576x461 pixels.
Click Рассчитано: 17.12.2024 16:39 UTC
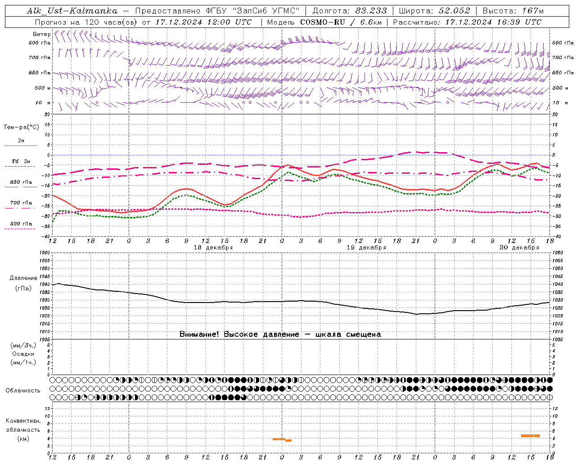click(x=467, y=22)
